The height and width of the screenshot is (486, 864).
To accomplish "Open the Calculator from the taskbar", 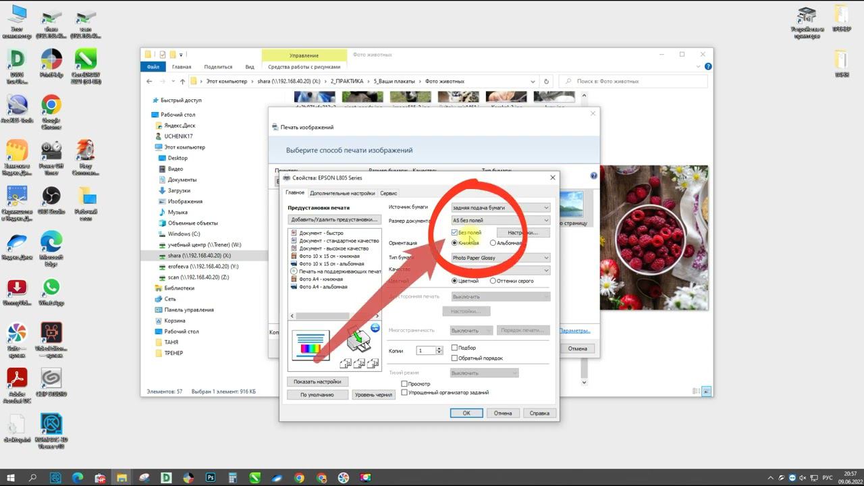I will pos(233,478).
